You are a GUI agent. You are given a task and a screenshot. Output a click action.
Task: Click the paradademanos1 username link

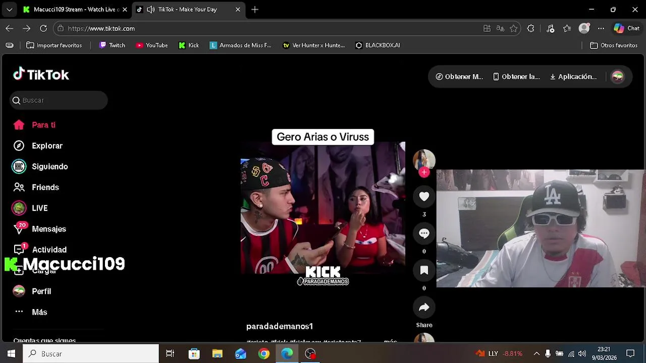(x=280, y=326)
